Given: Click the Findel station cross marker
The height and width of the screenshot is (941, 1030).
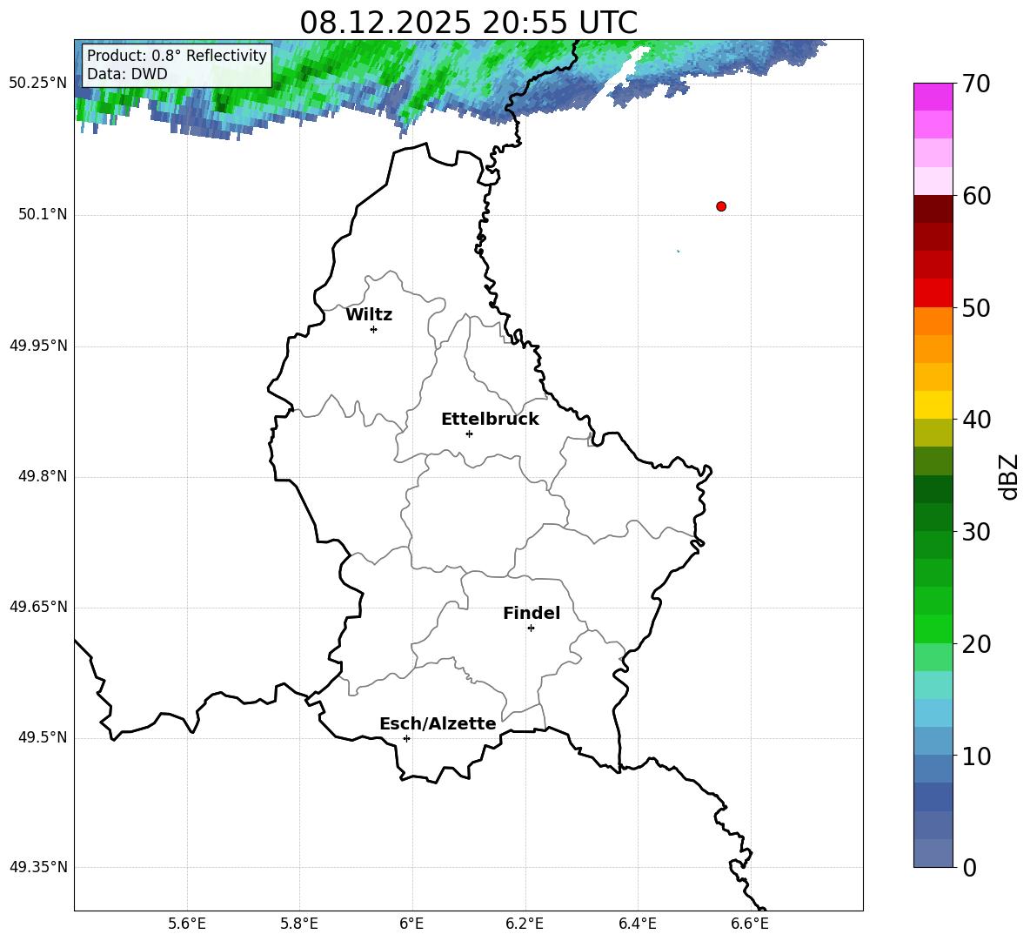Looking at the screenshot, I should click(x=531, y=628).
